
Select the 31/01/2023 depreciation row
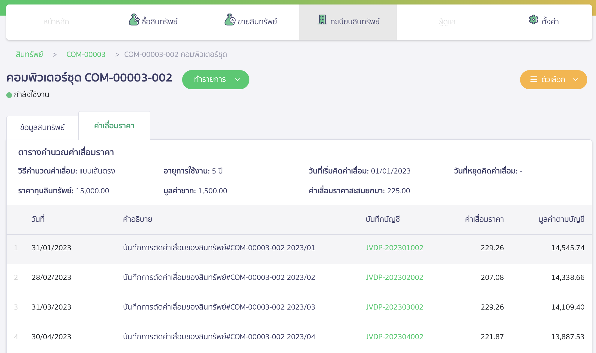(51, 248)
